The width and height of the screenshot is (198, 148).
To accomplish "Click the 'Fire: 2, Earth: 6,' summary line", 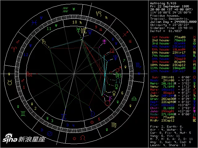I will click(167, 127).
